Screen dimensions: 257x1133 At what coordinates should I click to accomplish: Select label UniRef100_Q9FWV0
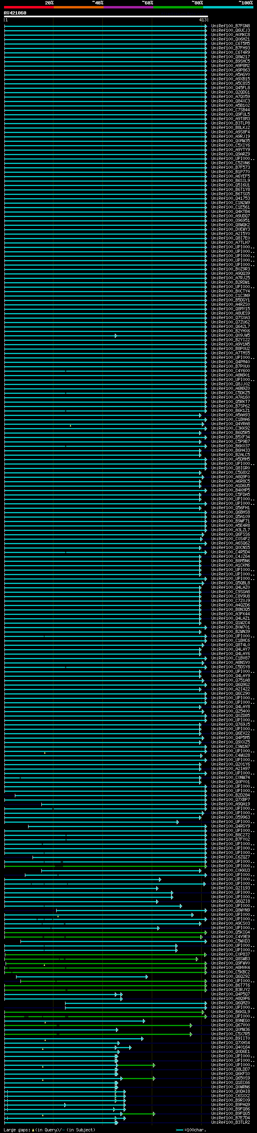(x=230, y=963)
